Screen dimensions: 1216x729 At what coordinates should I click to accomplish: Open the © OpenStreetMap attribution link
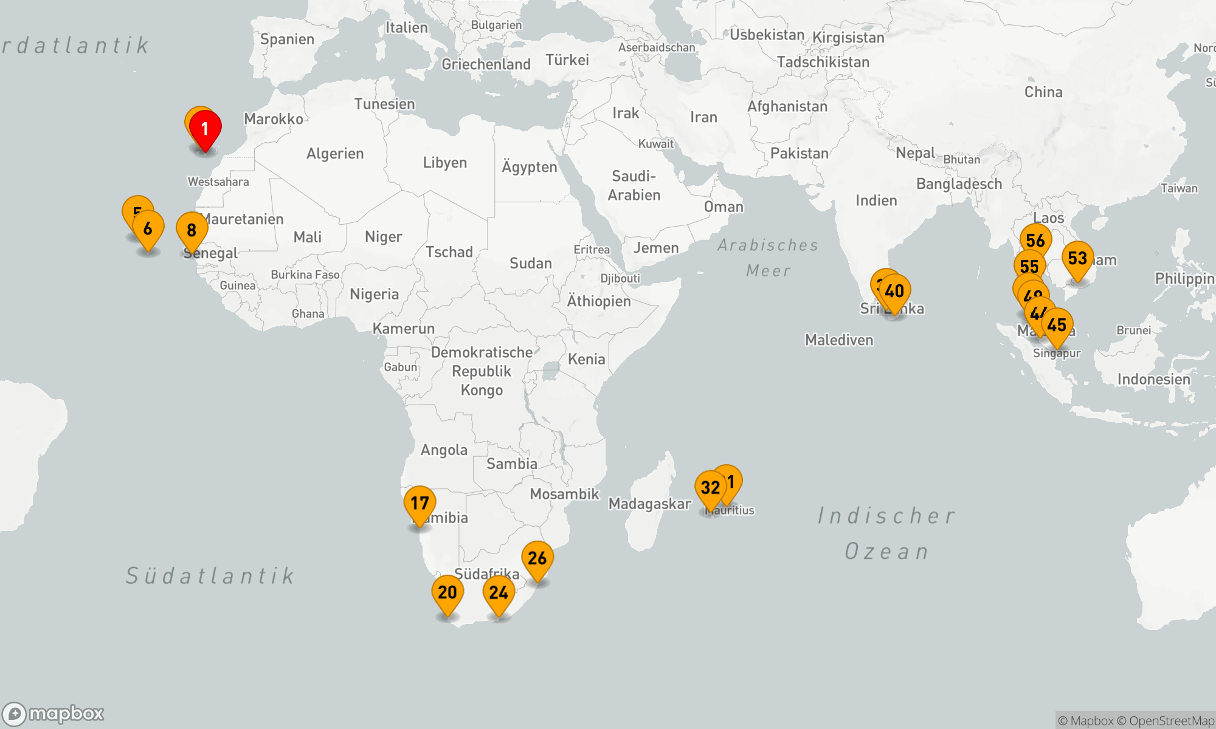point(1166,720)
